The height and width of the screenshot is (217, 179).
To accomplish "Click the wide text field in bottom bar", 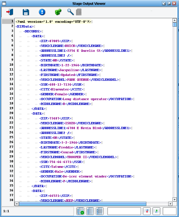I will coord(124,211).
